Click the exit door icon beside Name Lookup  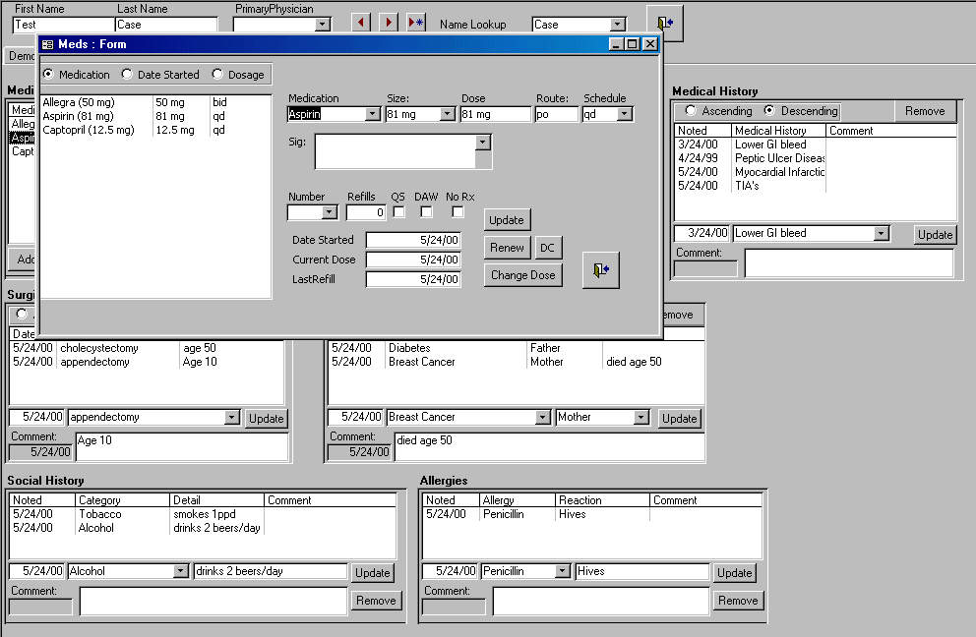(x=665, y=24)
